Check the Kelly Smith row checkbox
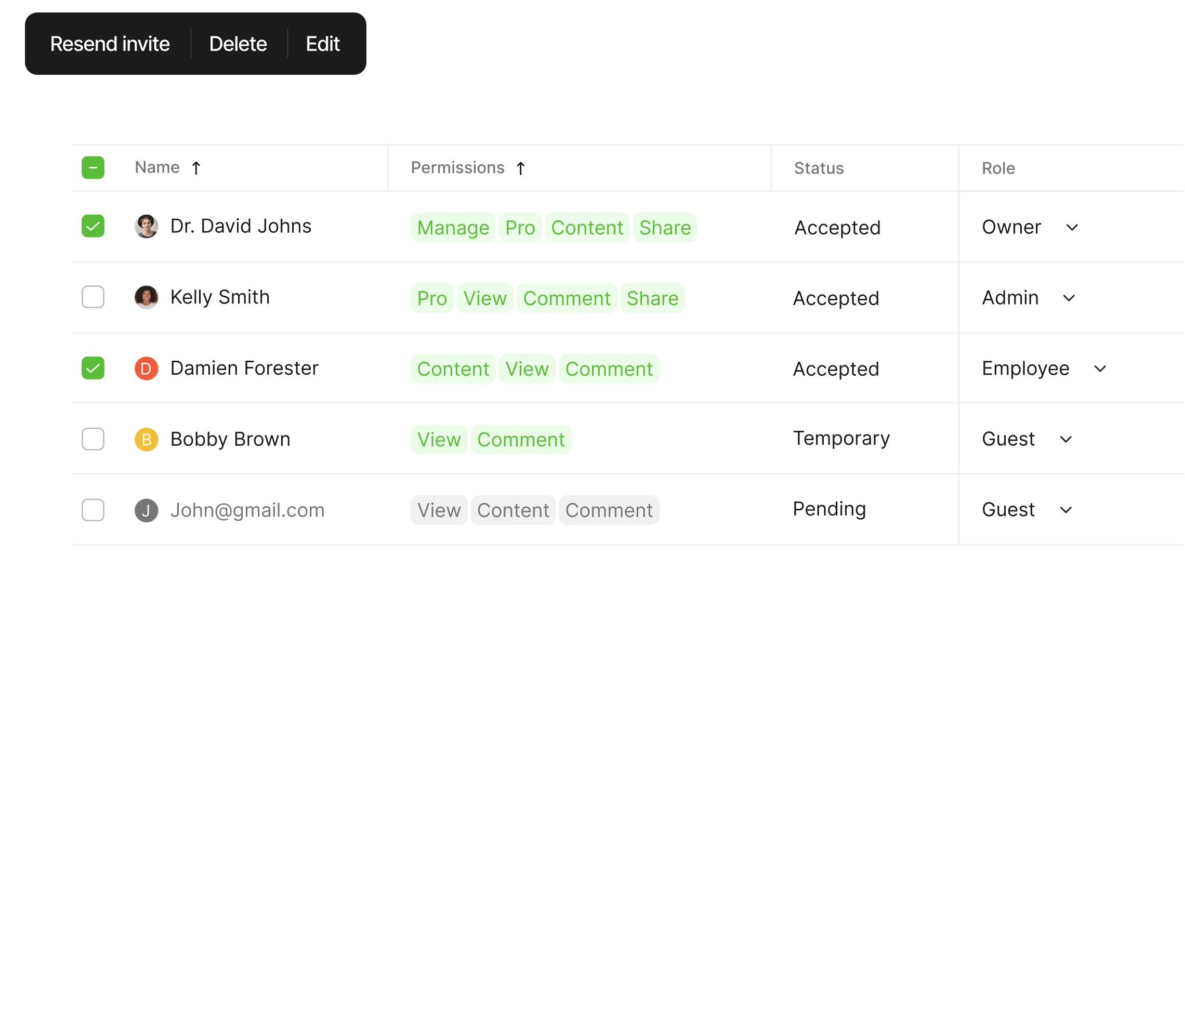Viewport: 1185px width, 1029px height. pos(93,297)
